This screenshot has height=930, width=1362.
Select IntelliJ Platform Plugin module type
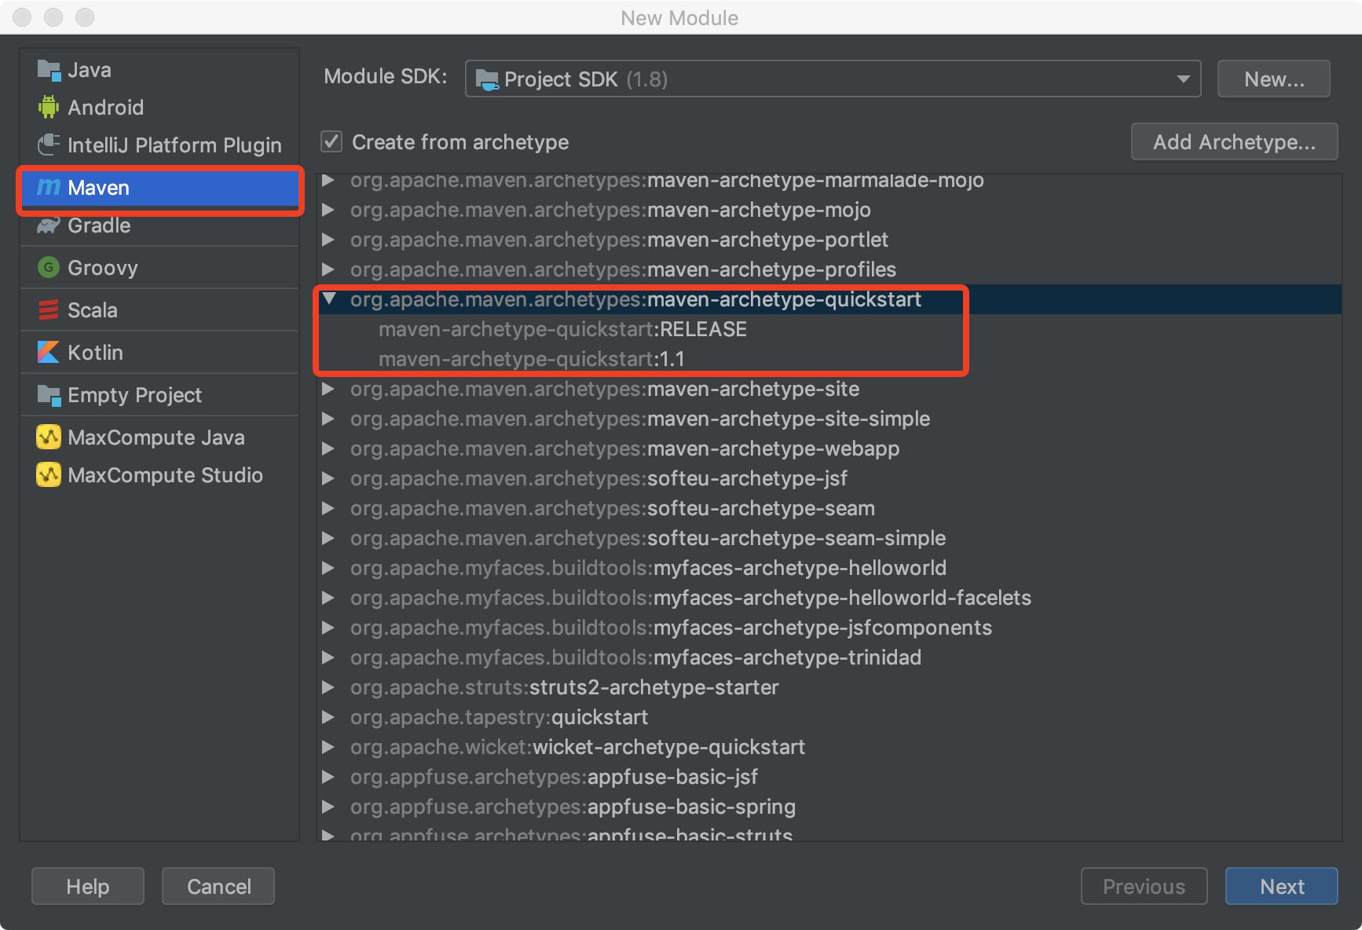159,145
